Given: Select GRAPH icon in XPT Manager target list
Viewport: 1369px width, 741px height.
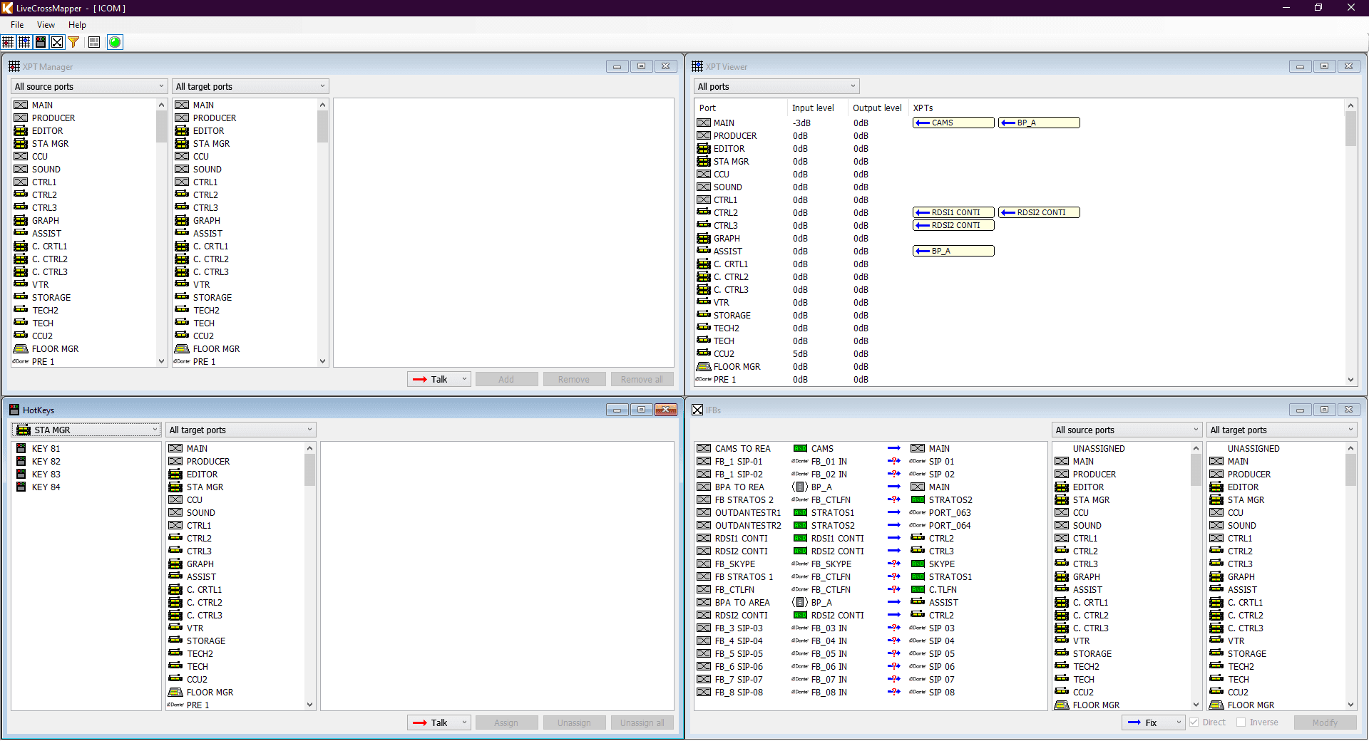Looking at the screenshot, I should [182, 220].
